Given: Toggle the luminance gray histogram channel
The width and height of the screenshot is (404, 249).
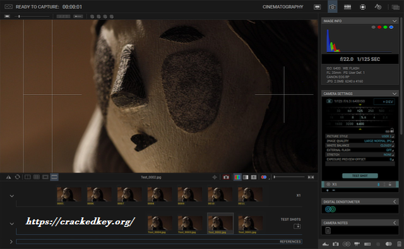Looking at the screenshot, I should (x=373, y=27).
